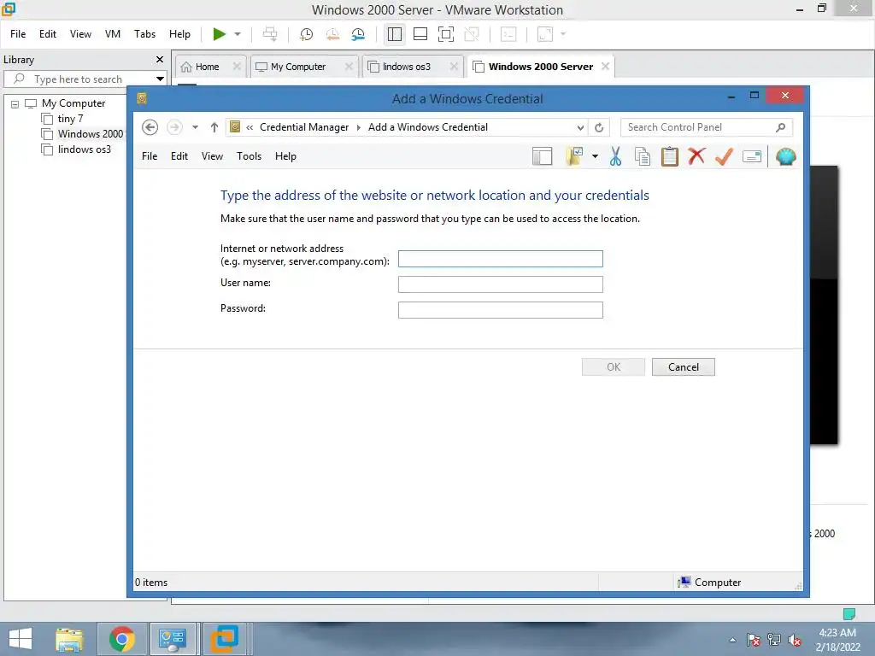875x656 pixels.
Task: Close the Home tab
Action: point(237,67)
